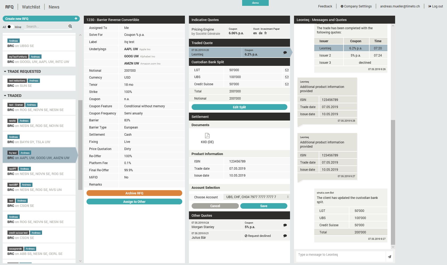Click the messages panel scroll-down arrow
447x265 pixels.
[x=393, y=247]
